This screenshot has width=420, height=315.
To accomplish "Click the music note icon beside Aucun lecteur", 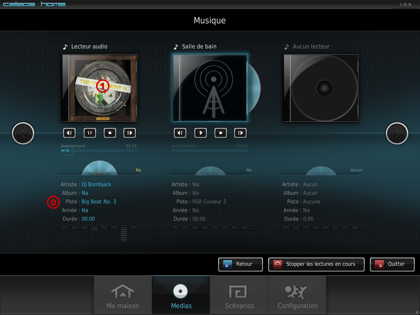I will click(x=287, y=47).
